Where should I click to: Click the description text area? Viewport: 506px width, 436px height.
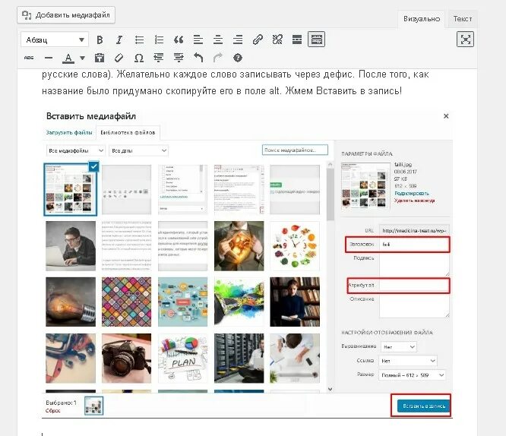point(414,306)
